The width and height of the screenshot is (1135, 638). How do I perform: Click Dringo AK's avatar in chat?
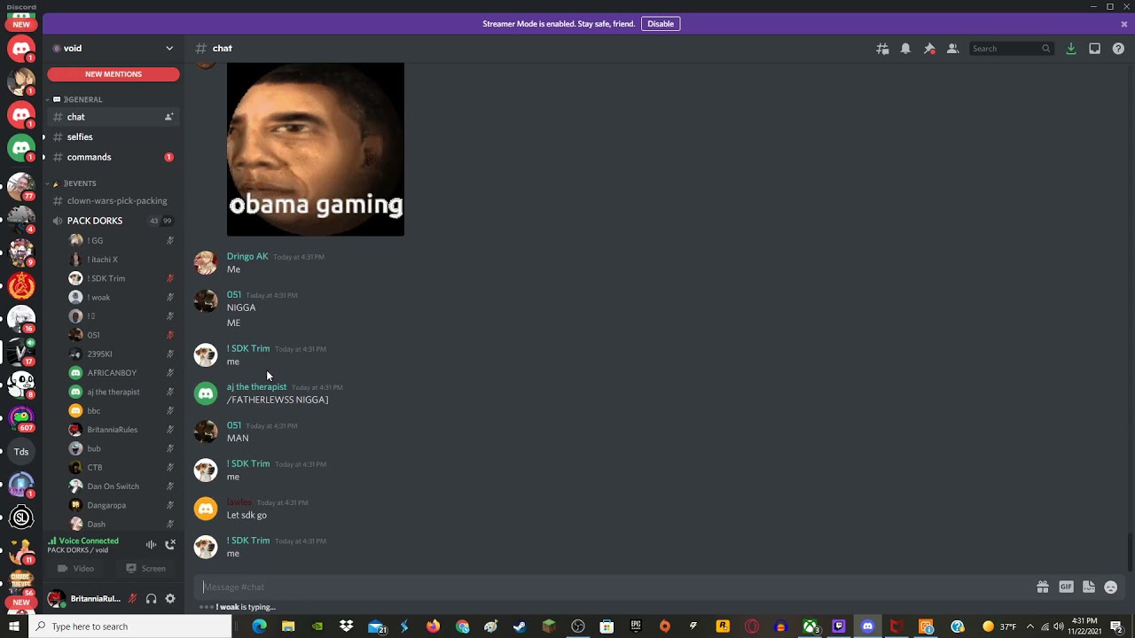[x=206, y=263]
